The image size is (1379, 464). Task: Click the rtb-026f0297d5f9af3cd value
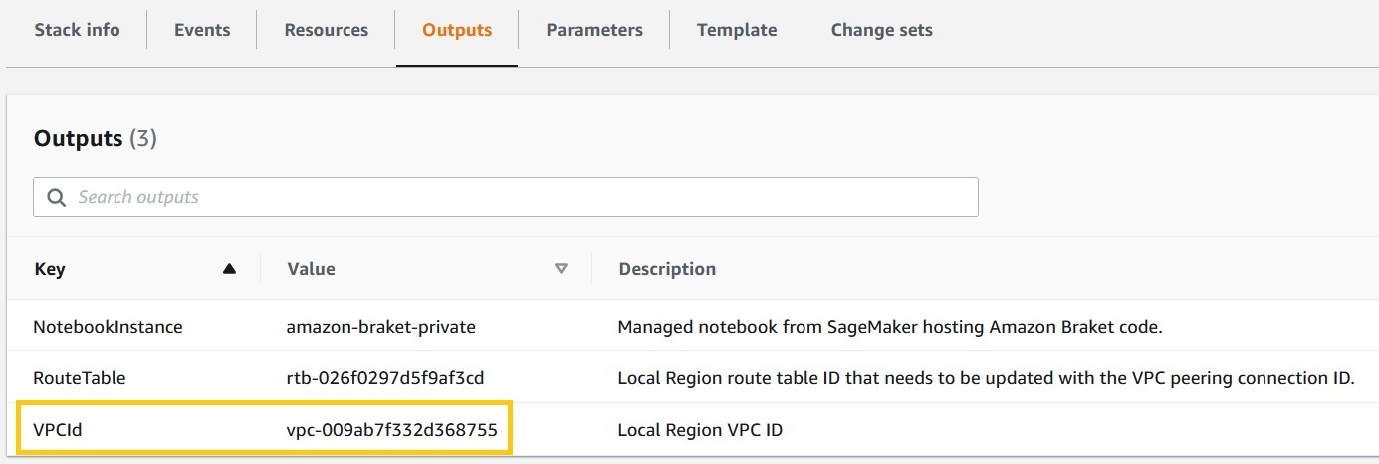pyautogui.click(x=385, y=378)
